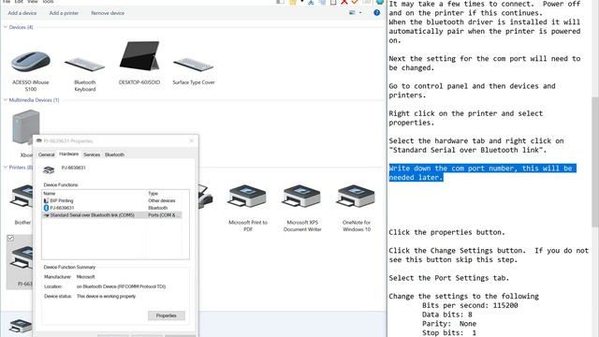Select the Brother printer icon

(x=22, y=196)
